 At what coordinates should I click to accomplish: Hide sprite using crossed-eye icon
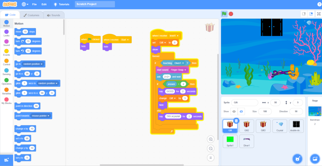tap(241, 112)
